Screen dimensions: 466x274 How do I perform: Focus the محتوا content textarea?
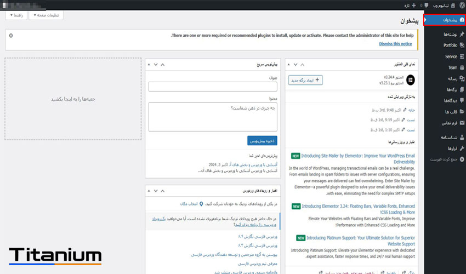[213, 117]
